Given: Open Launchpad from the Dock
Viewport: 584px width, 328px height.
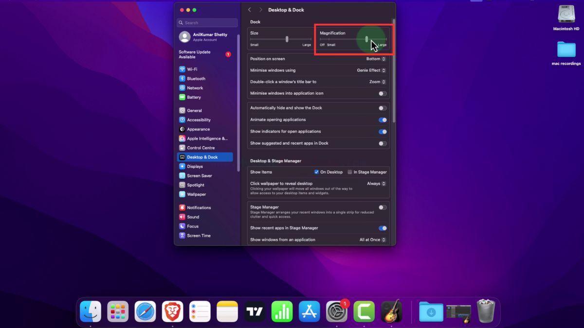Looking at the screenshot, I should [118, 311].
